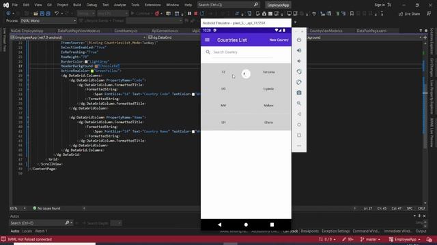Switch to the Locals tab
The width and height of the screenshot is (437, 245).
27,231
